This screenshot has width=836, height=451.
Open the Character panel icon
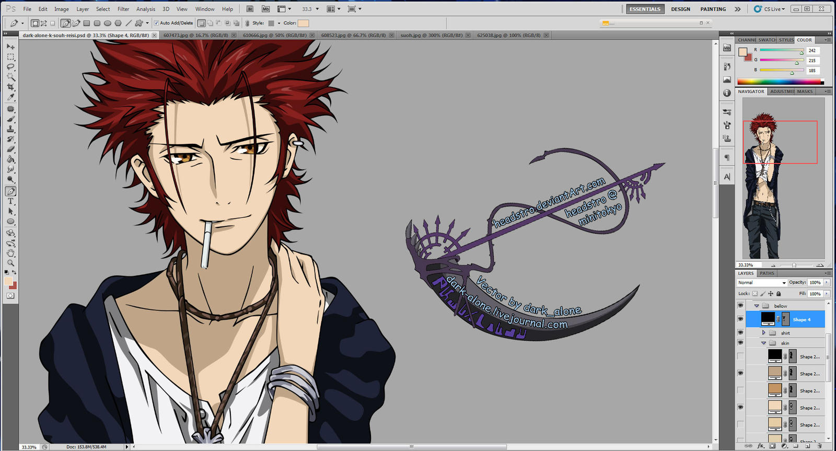pos(727,177)
